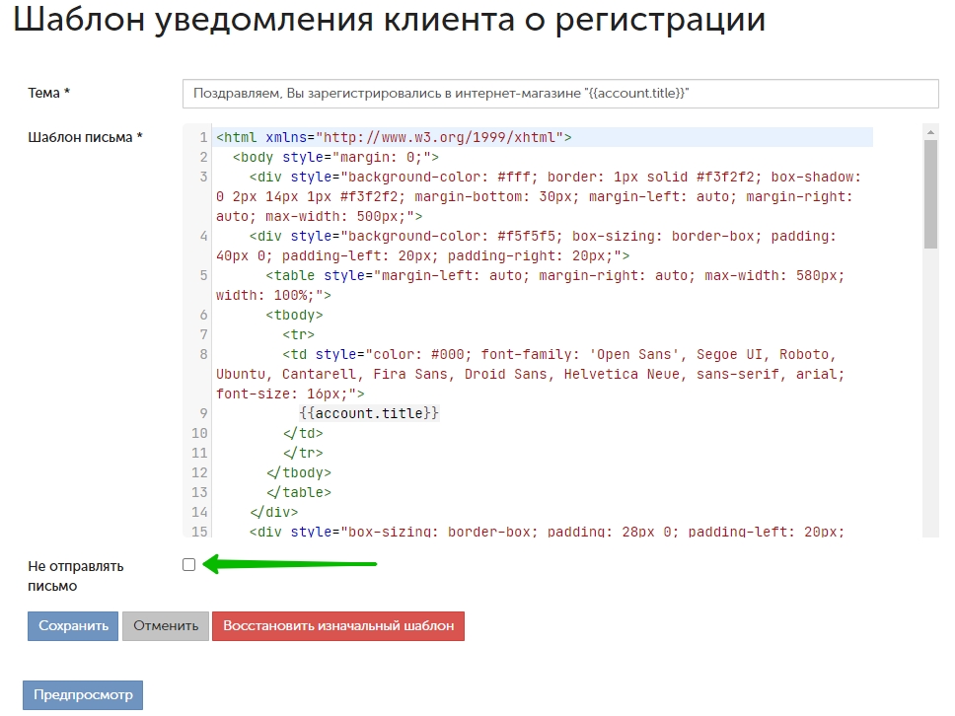
Task: Click the 'Шаблон письма *' field label
Action: tap(85, 138)
